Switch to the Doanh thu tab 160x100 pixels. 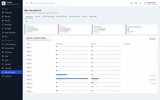pos(29,16)
